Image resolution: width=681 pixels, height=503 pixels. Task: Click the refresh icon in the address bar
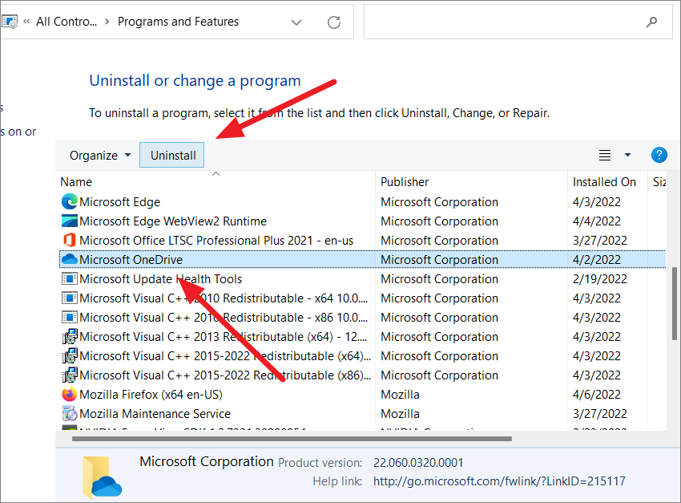click(x=334, y=22)
